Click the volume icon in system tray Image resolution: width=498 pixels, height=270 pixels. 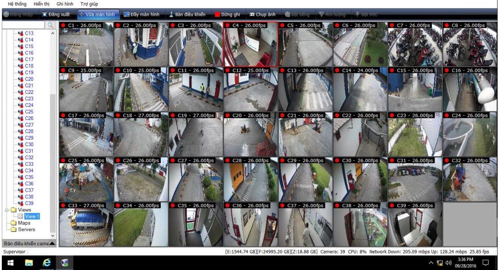pyautogui.click(x=448, y=263)
